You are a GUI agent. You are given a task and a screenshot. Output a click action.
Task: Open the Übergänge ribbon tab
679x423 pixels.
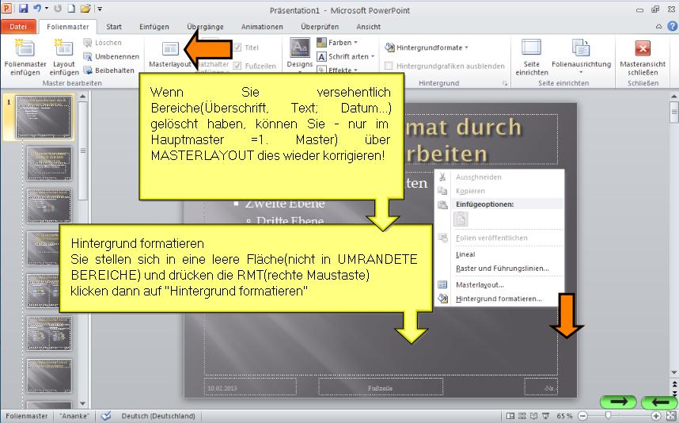pyautogui.click(x=204, y=27)
